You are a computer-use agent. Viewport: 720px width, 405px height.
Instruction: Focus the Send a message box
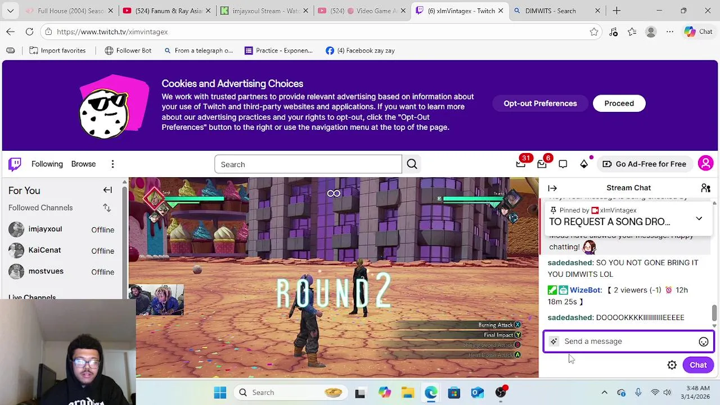(628, 341)
